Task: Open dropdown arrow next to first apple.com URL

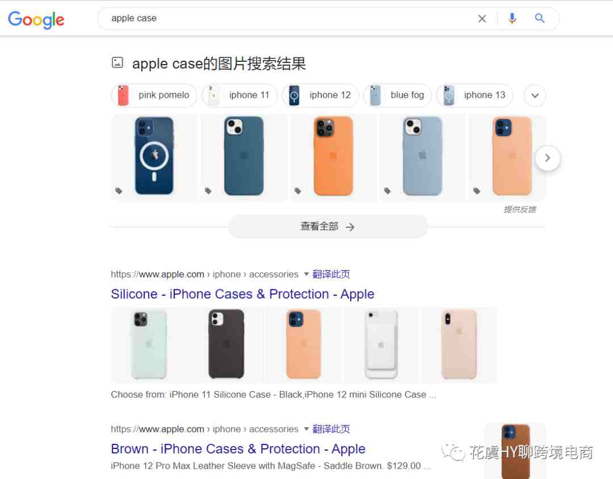Action: pyautogui.click(x=306, y=274)
